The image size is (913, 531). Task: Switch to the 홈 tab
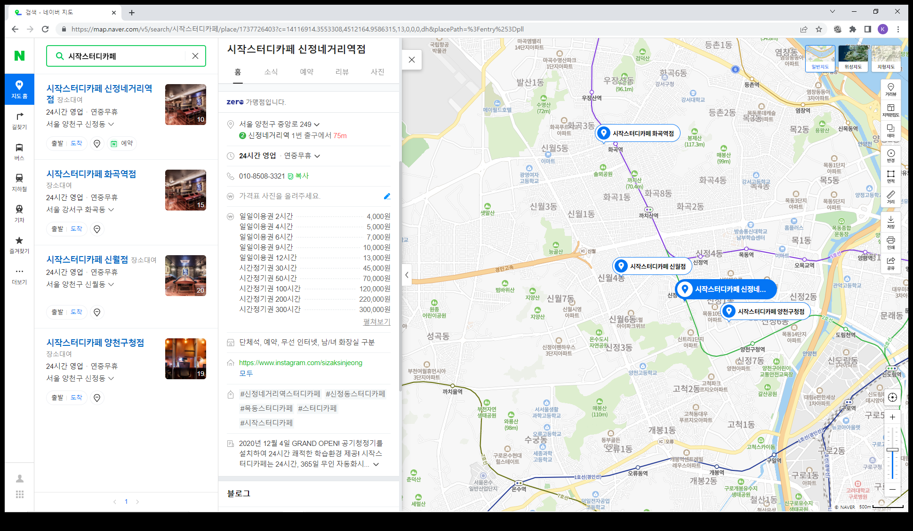[x=238, y=72]
